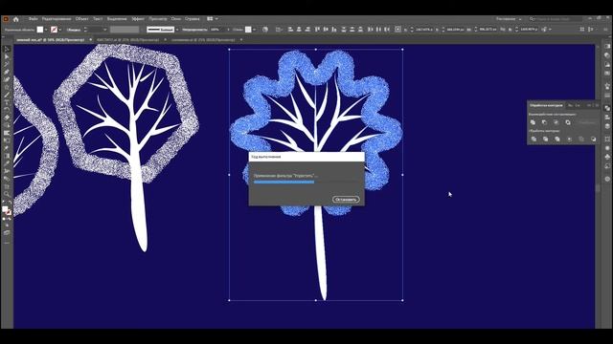Viewport: 613px width, 344px height.
Task: Click the Trim pathfinder icon
Action: pos(545,139)
